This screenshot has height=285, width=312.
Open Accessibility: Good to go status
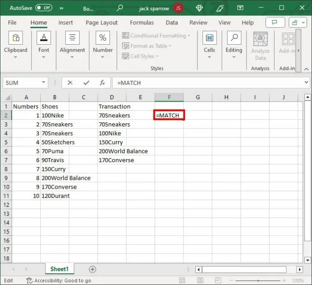(x=59, y=280)
